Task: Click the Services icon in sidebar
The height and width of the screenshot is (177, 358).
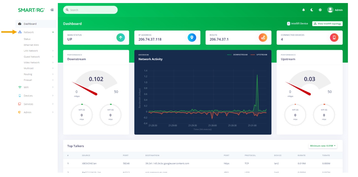Action: tap(20, 104)
